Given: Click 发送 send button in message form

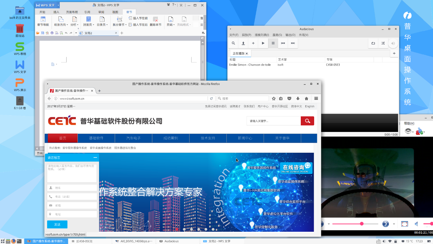Looking at the screenshot, I should (57, 225).
